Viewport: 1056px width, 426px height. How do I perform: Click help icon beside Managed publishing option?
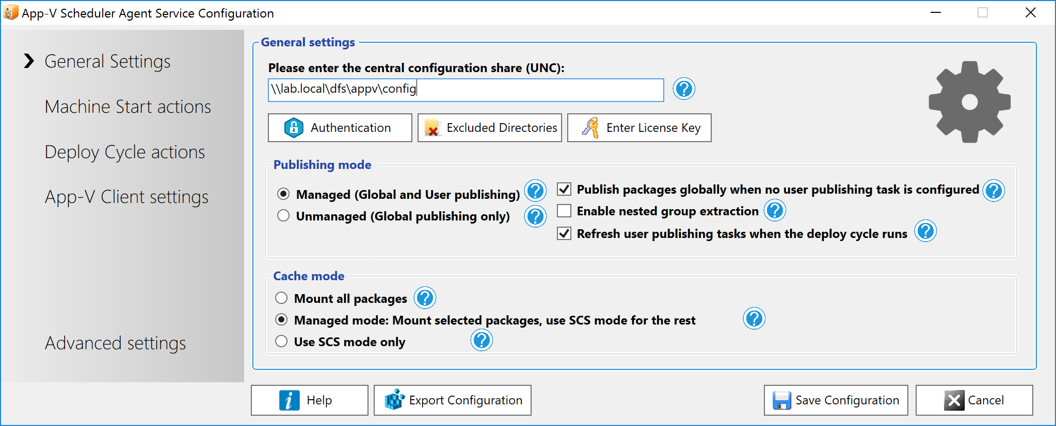[x=535, y=191]
